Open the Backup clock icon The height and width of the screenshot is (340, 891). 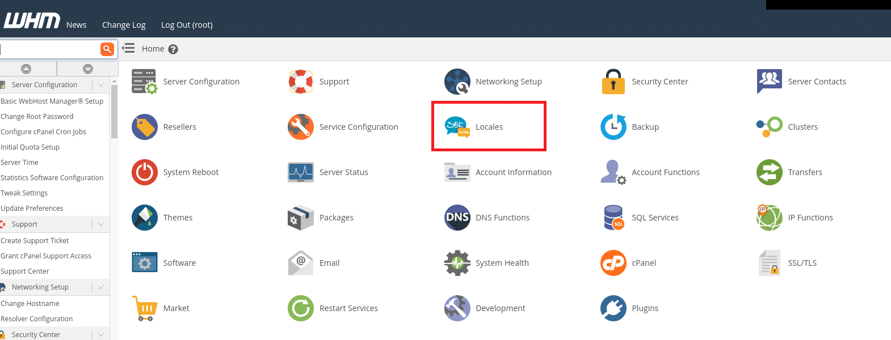coord(613,127)
